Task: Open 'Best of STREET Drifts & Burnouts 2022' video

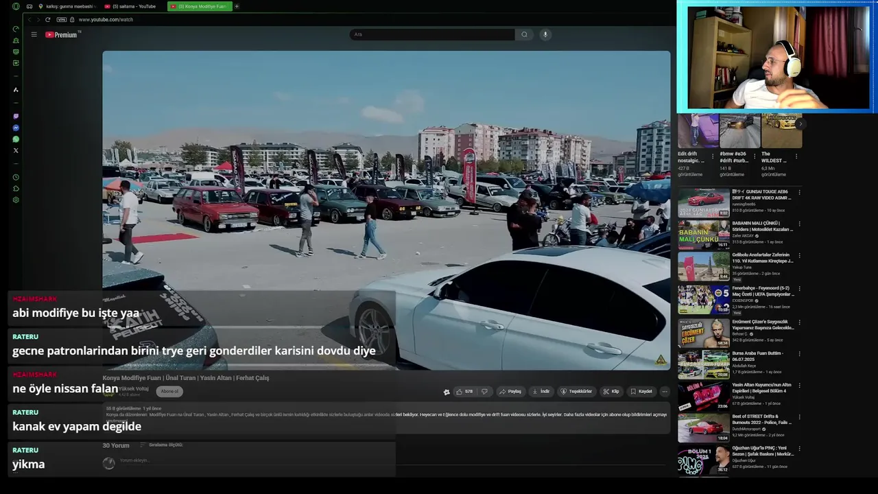Action: click(763, 420)
